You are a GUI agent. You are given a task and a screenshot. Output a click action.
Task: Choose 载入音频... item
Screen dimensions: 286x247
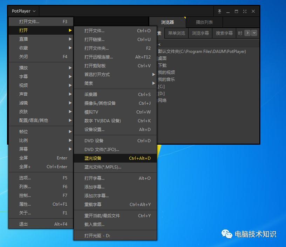coord(115,224)
